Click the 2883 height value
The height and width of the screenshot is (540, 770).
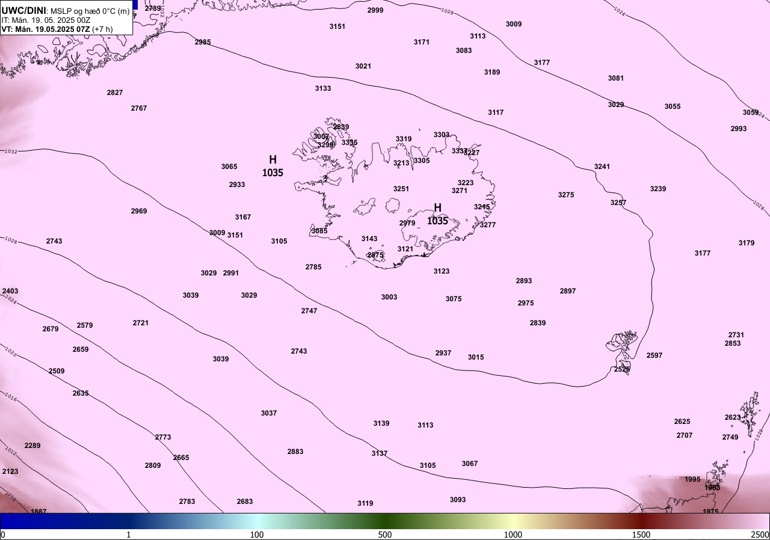[295, 452]
